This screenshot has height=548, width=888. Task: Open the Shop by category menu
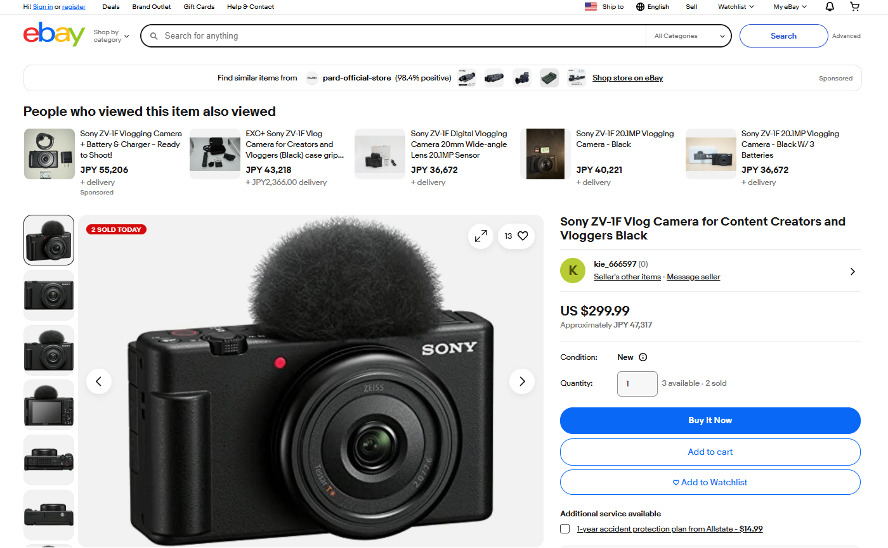[110, 35]
